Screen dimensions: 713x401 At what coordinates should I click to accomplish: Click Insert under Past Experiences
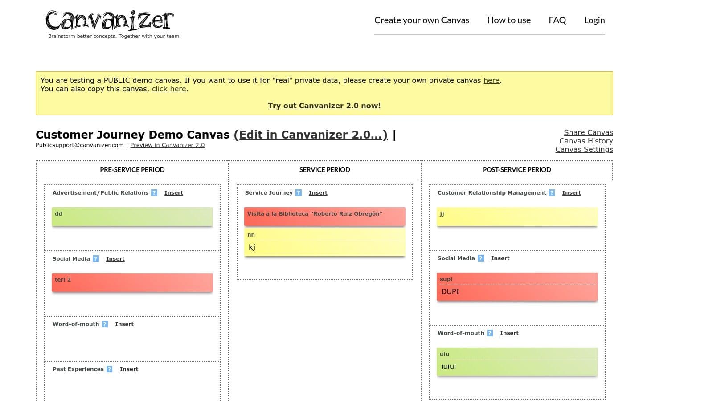tap(129, 369)
